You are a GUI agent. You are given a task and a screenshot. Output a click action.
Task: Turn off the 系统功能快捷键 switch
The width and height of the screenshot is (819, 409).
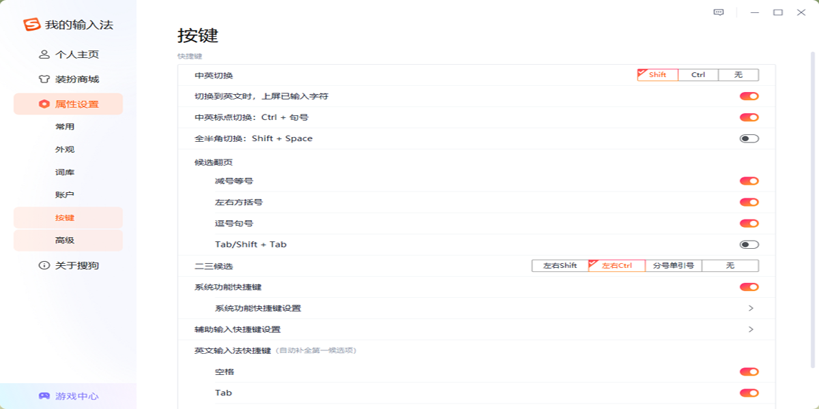pyautogui.click(x=749, y=286)
